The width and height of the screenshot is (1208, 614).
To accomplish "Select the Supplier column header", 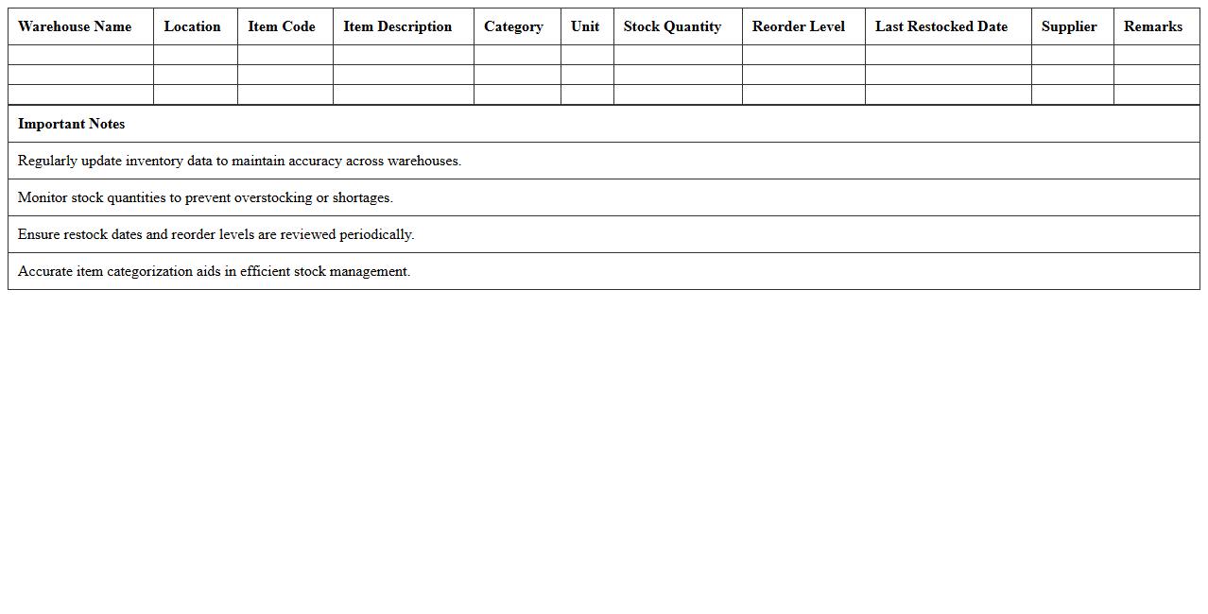I will [1069, 26].
